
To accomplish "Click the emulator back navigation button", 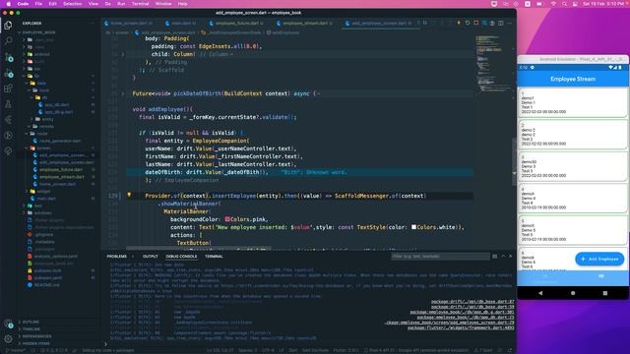I will (540, 293).
